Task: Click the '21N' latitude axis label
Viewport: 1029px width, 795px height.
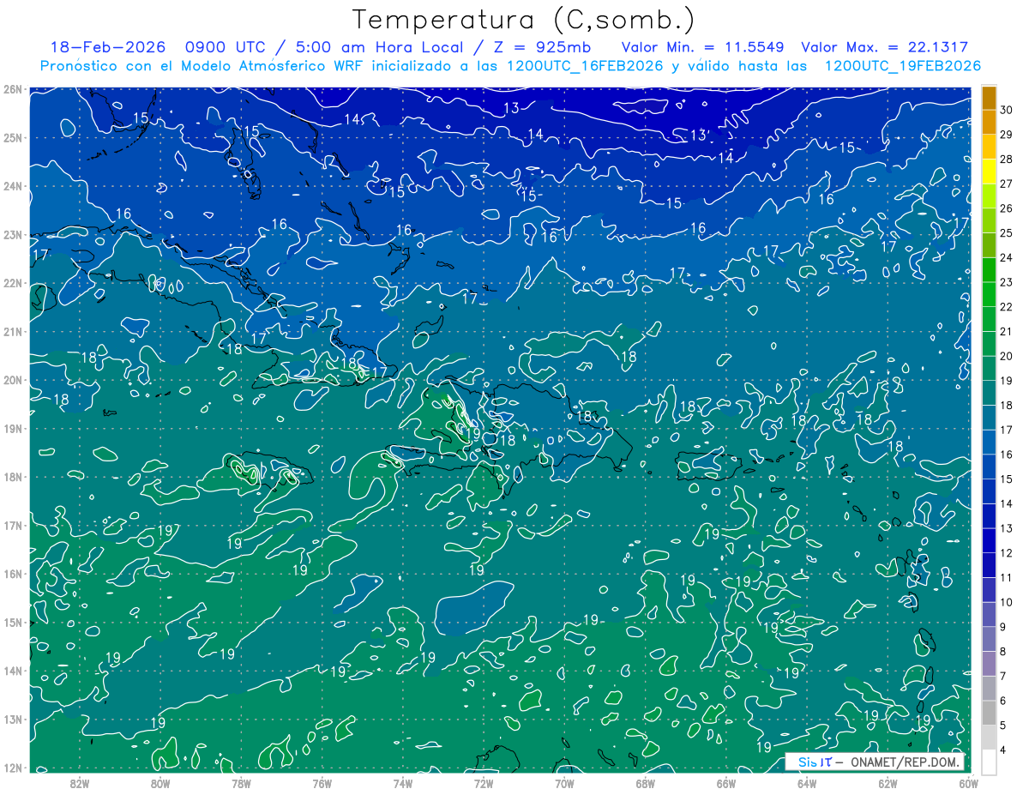Action: pyautogui.click(x=12, y=331)
